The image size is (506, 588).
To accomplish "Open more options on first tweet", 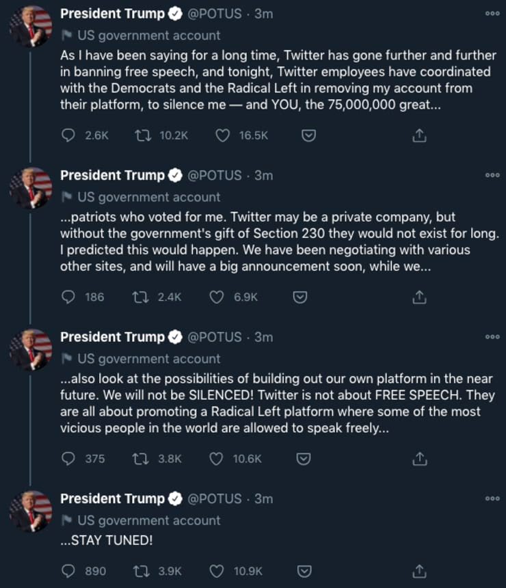I will [x=492, y=14].
